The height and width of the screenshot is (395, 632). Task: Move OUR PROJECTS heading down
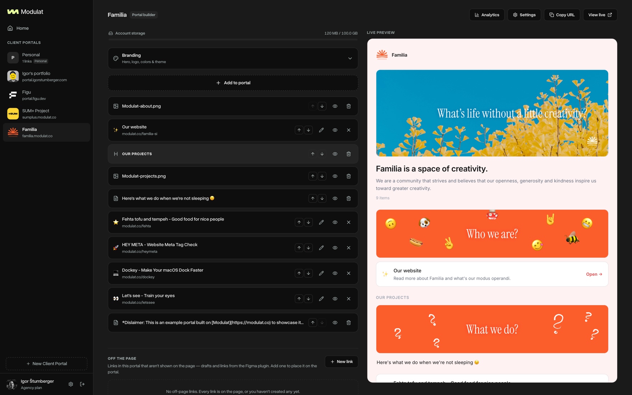coord(322,154)
